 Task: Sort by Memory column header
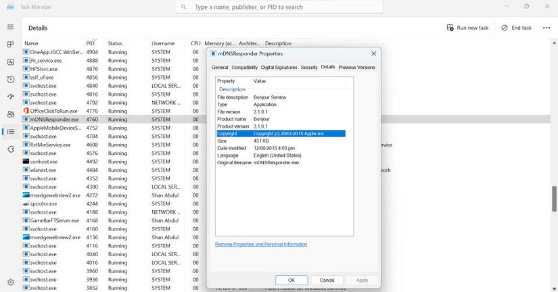point(220,43)
